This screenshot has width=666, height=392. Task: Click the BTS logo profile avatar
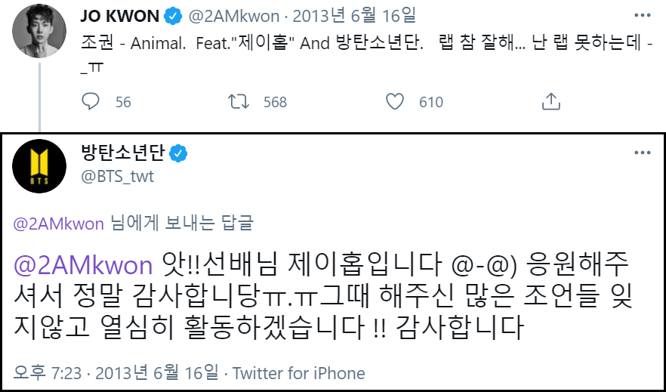tap(39, 166)
